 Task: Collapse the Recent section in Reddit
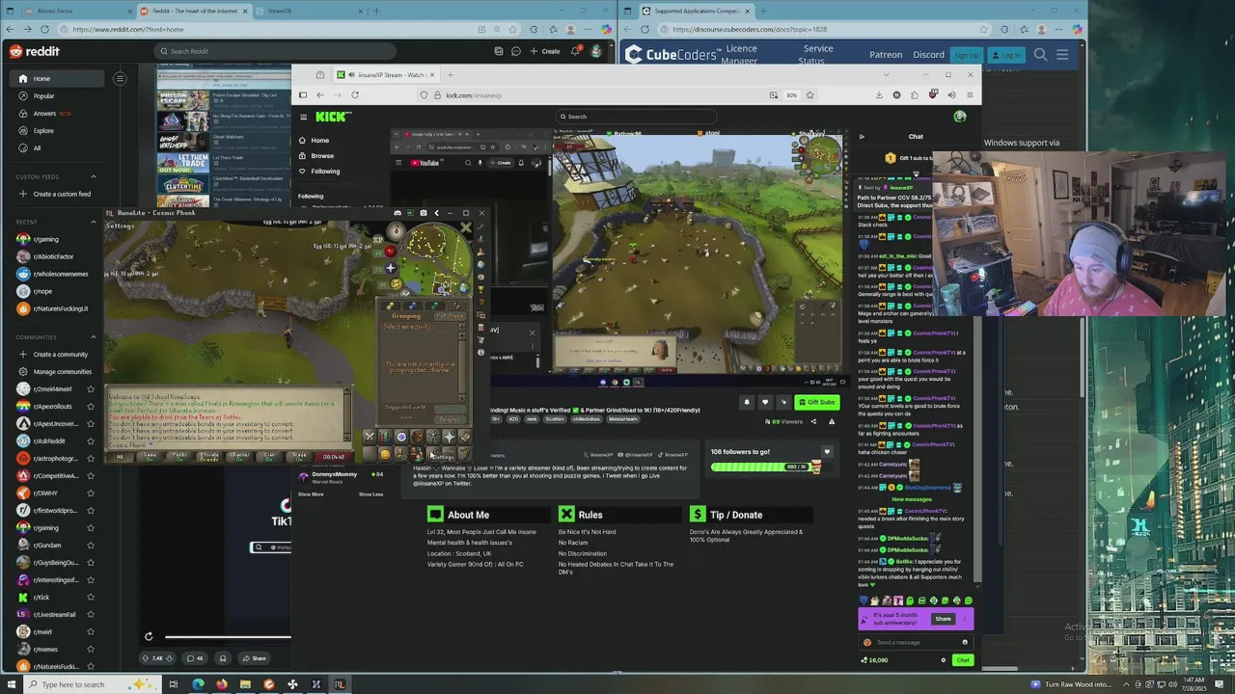(x=94, y=223)
